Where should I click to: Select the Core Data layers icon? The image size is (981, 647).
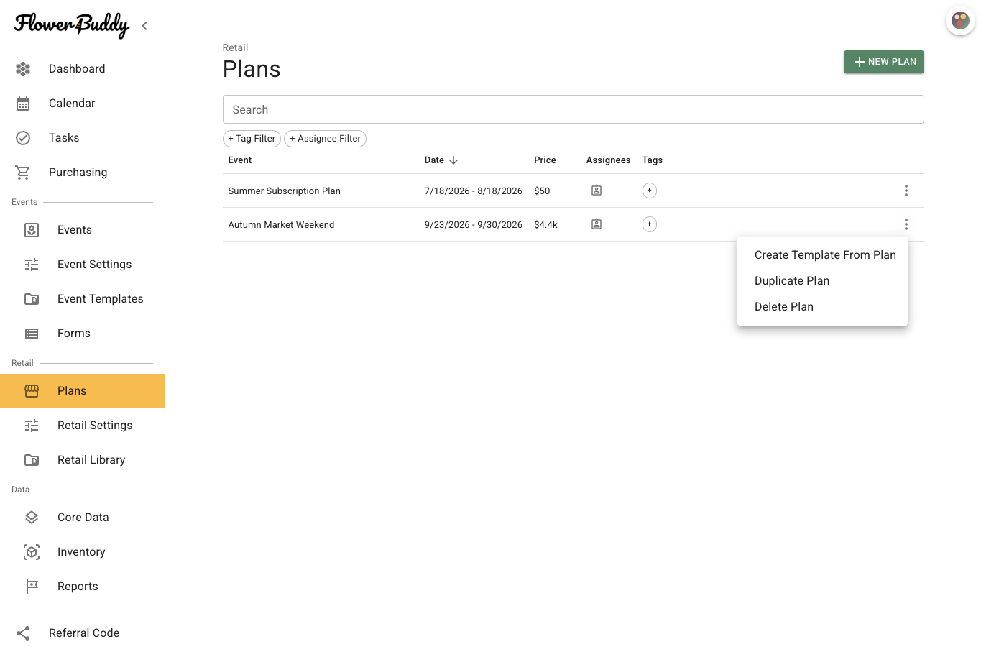32,518
